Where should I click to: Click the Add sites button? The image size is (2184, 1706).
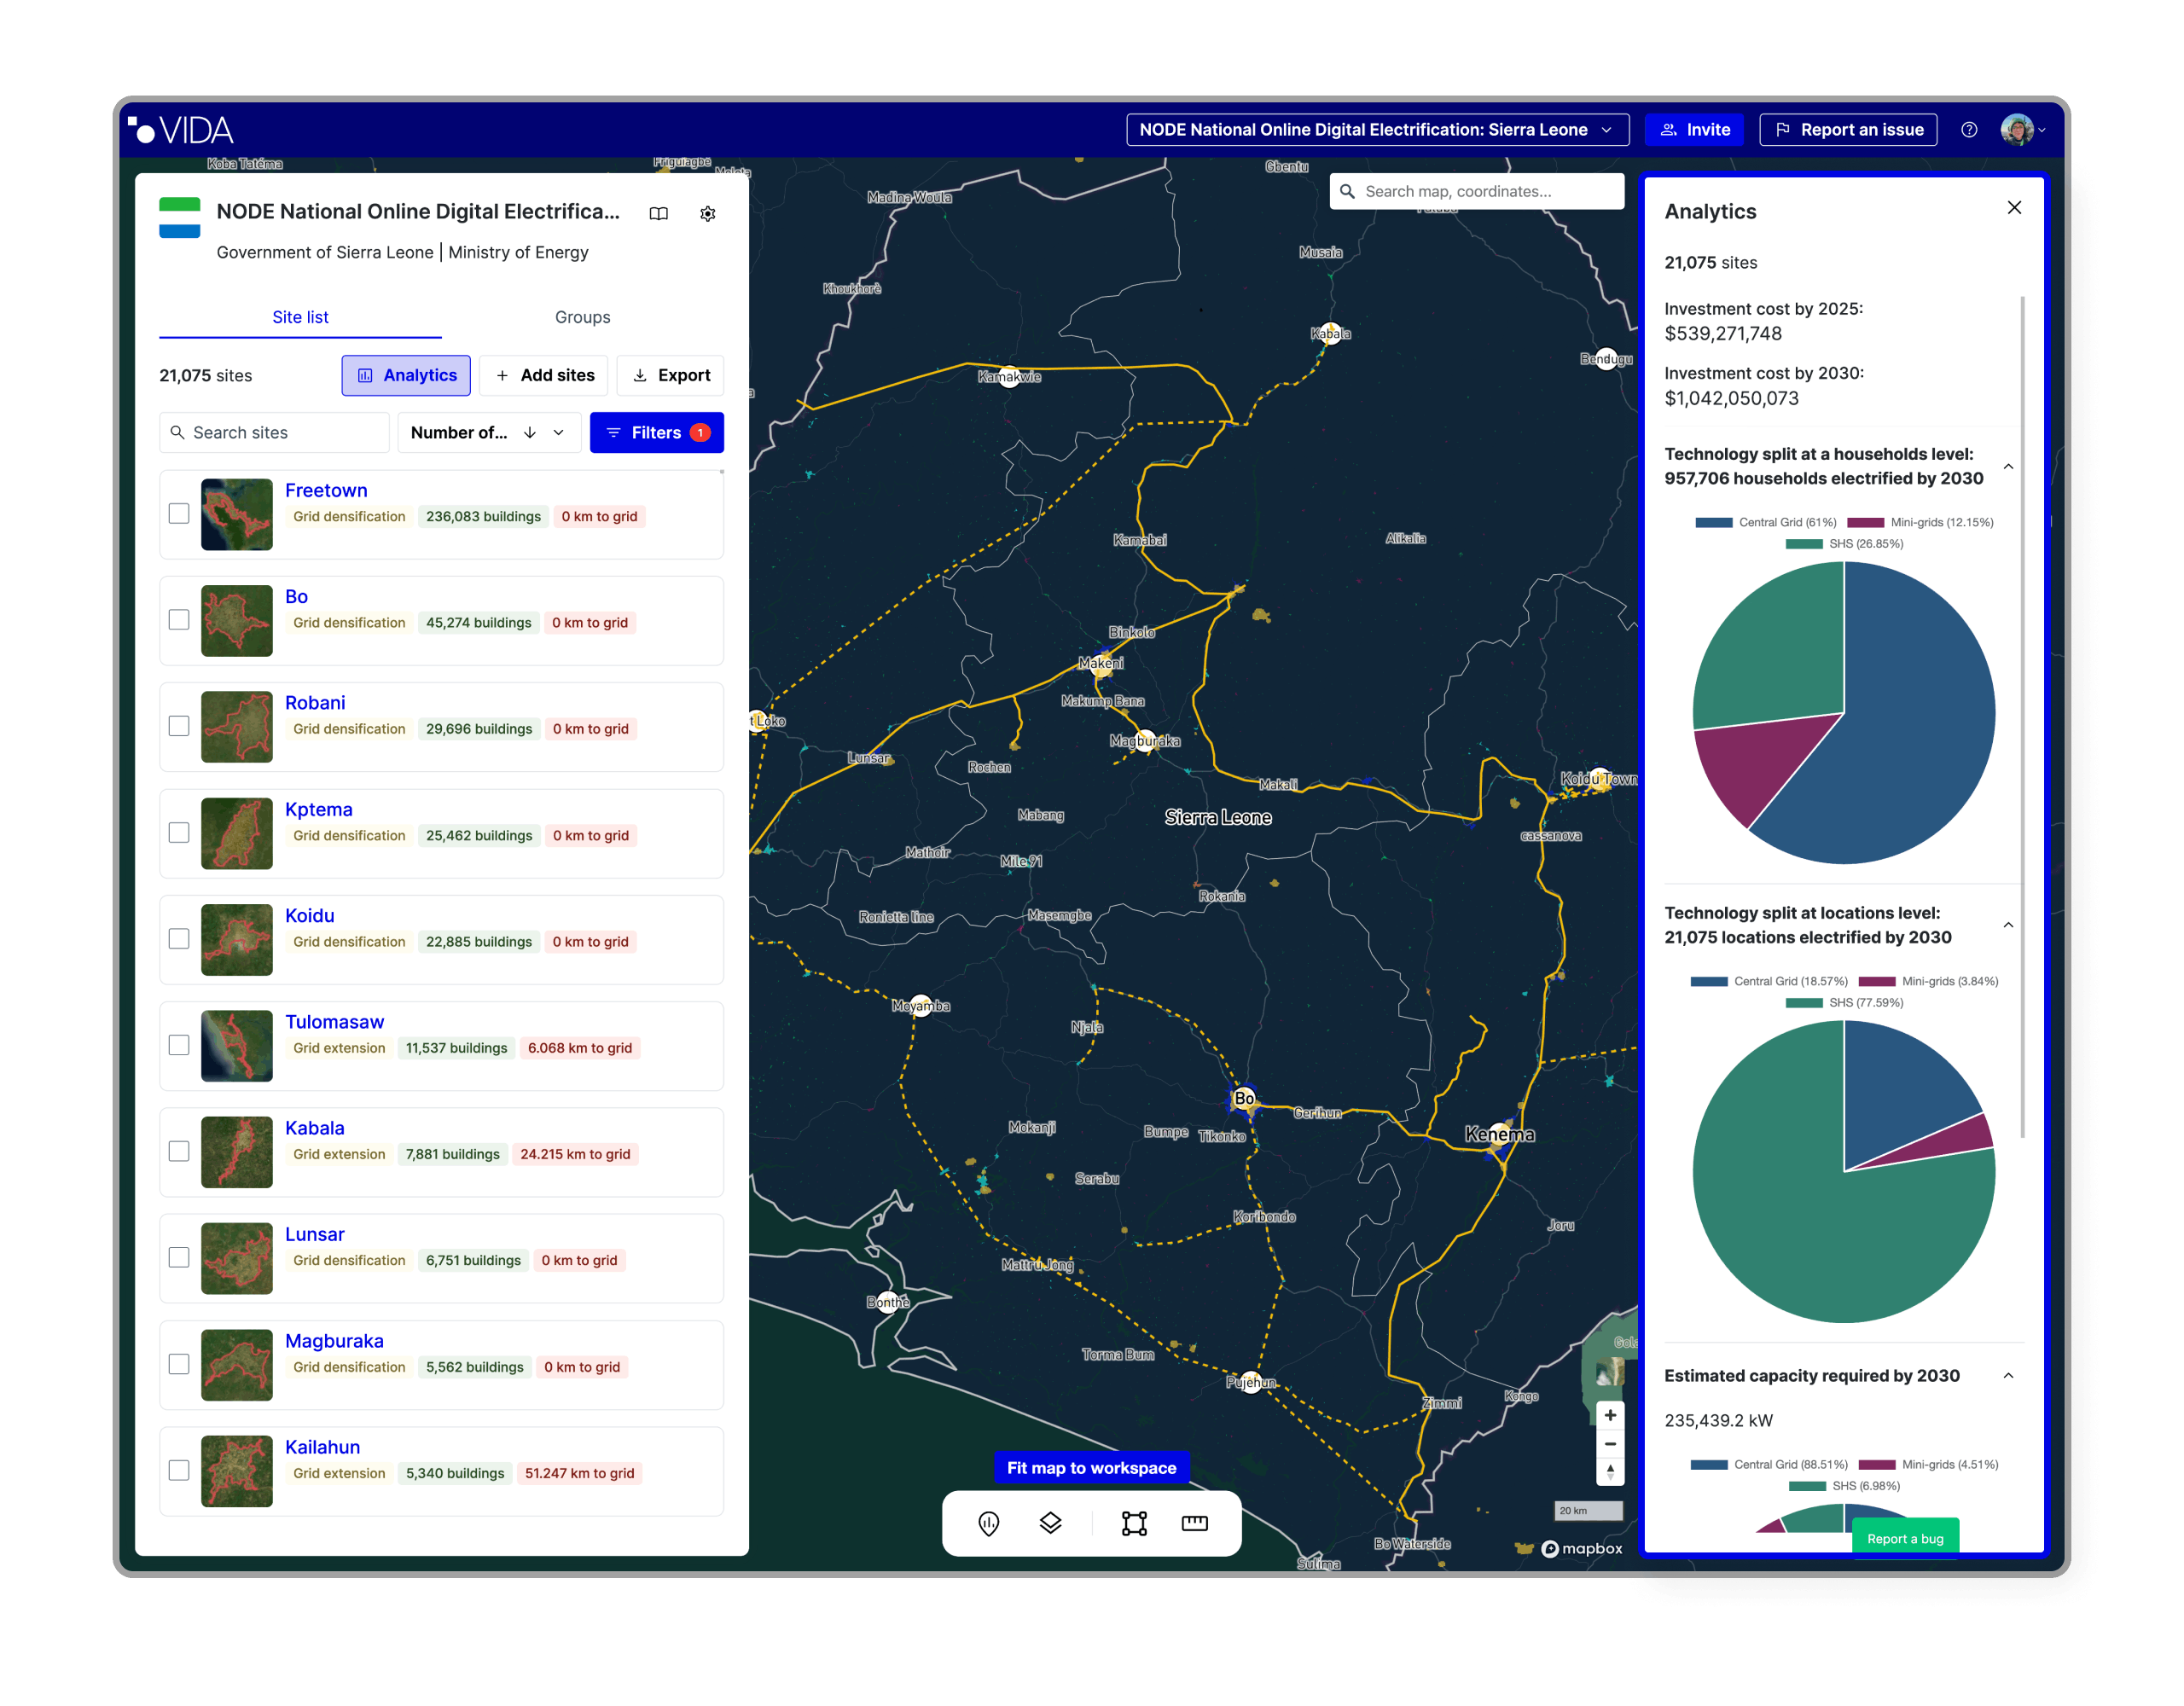click(x=543, y=375)
